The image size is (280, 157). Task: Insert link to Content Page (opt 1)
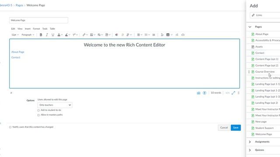pyautogui.click(x=267, y=59)
